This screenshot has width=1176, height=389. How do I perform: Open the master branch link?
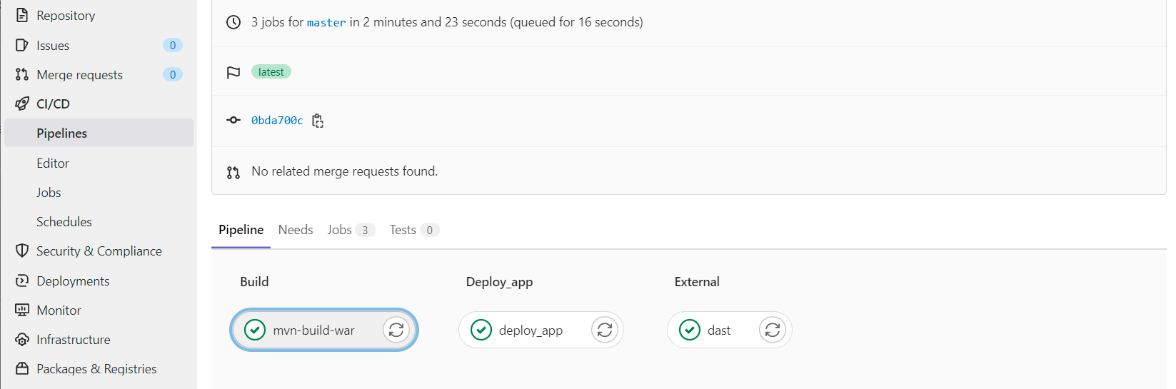(x=326, y=23)
